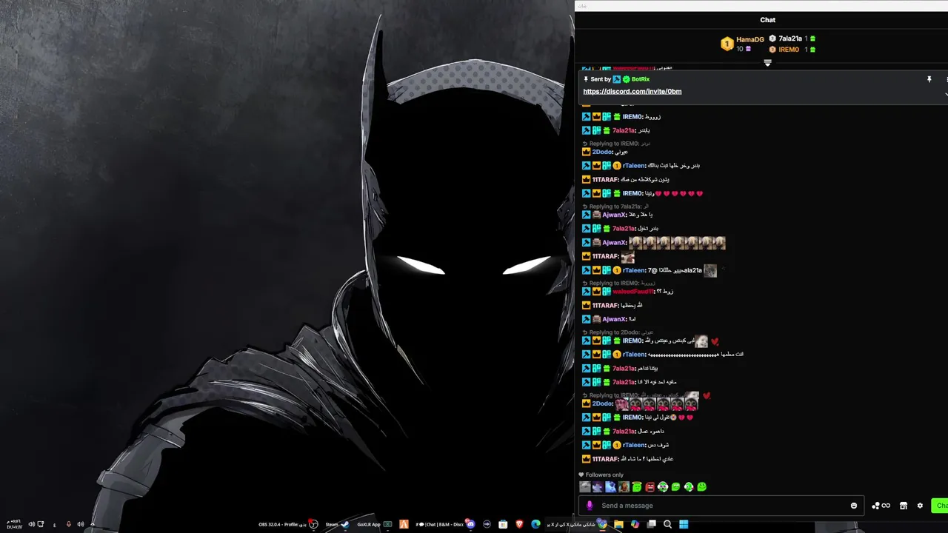
Task: Open Steam from the taskbar
Action: 337,524
